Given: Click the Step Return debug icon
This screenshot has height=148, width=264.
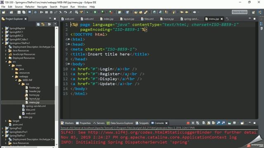Looking at the screenshot, I should tap(71, 12).
